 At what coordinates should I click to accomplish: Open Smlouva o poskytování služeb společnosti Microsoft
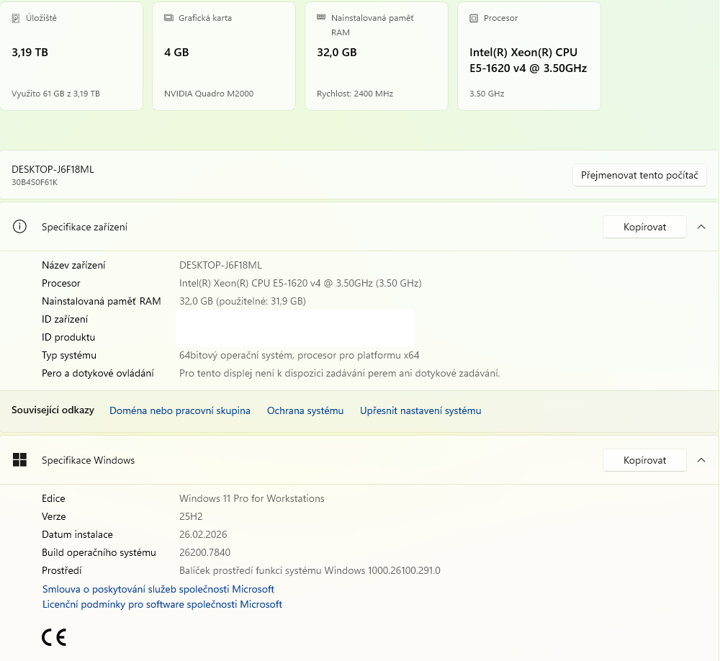[x=158, y=588]
